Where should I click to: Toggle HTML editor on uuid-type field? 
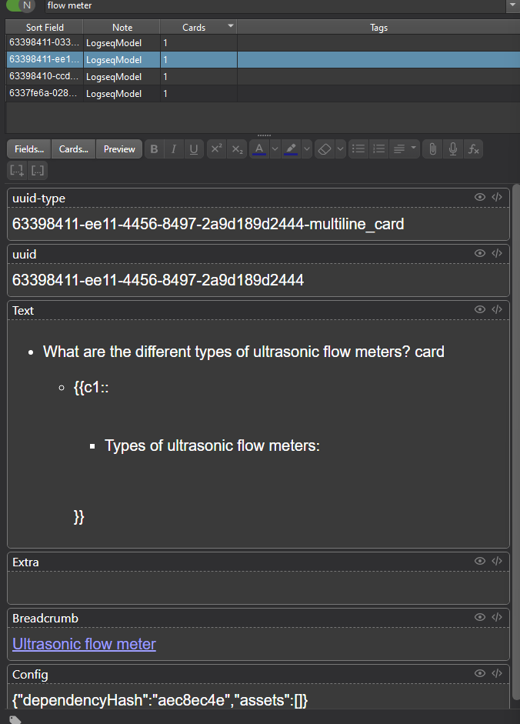497,197
